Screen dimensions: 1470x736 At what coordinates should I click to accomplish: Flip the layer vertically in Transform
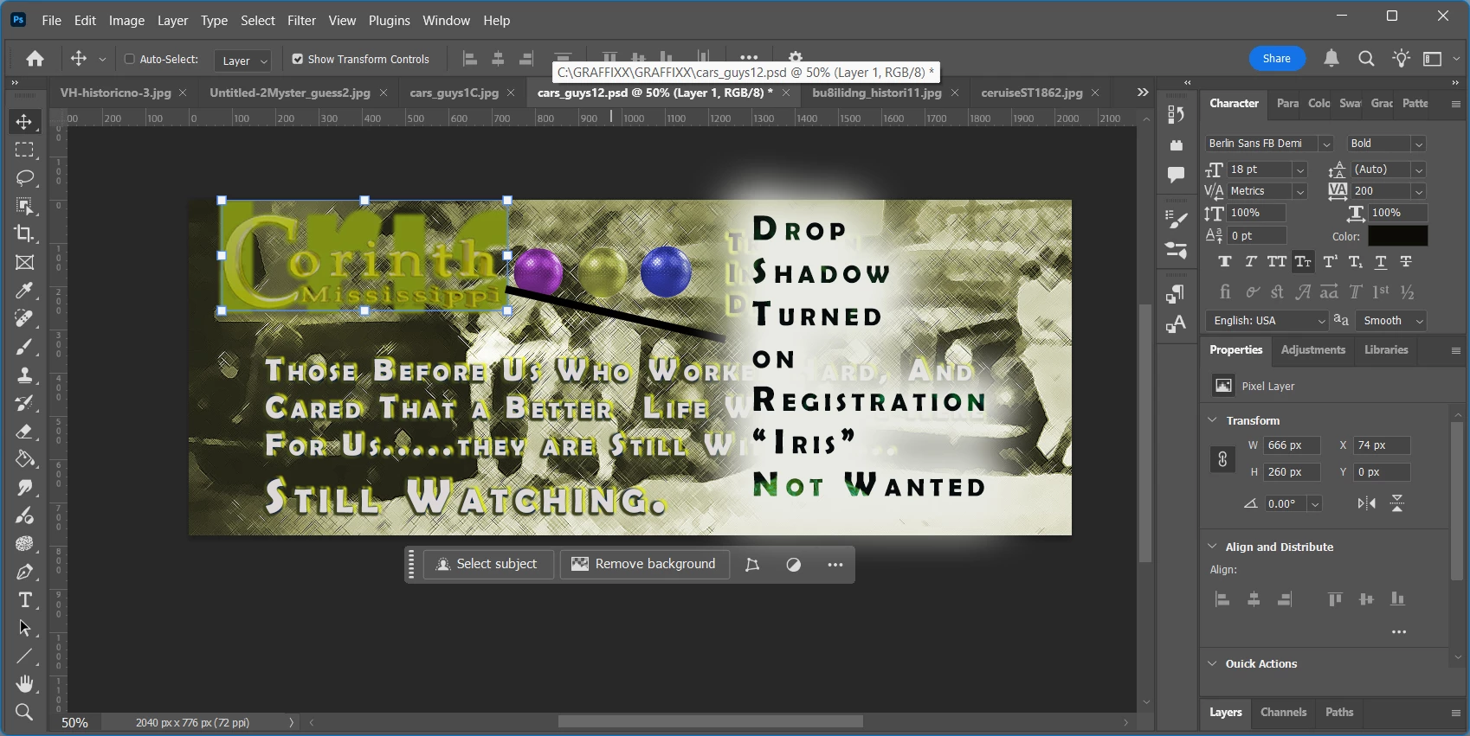click(x=1397, y=503)
